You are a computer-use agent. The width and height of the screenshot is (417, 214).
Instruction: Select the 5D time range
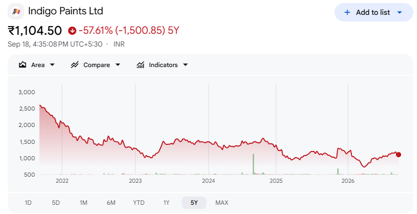click(56, 203)
